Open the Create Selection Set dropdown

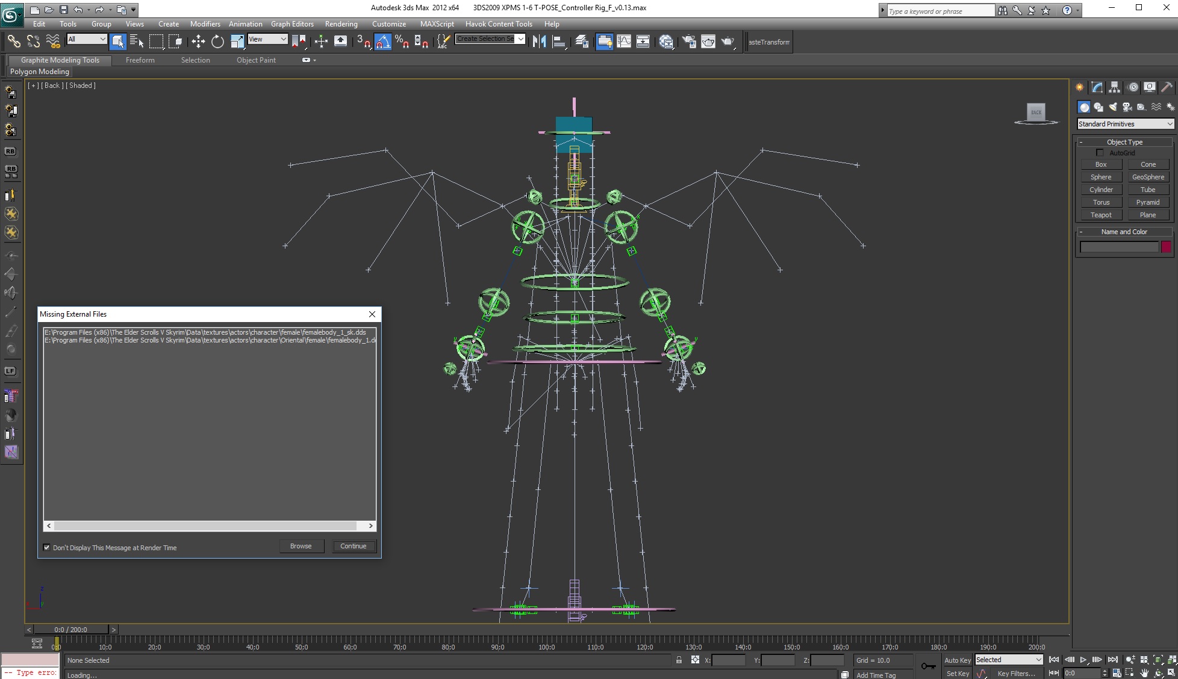click(490, 39)
